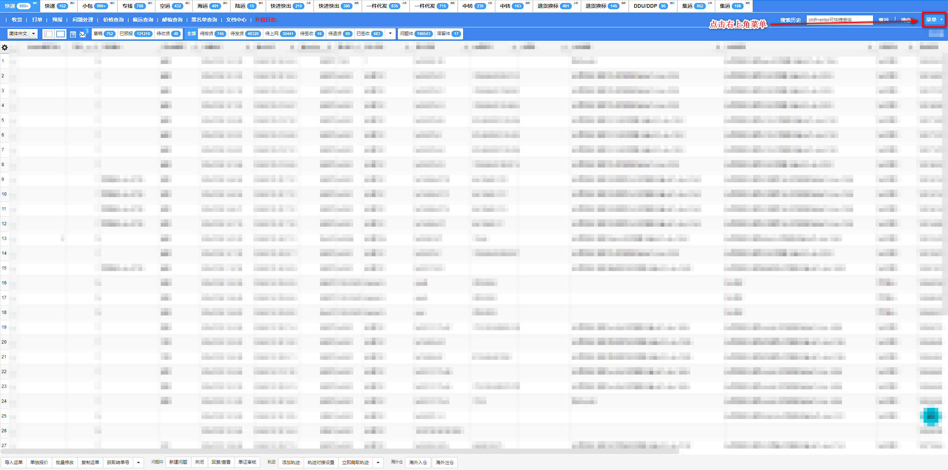Screen dimensions: 948x470
Task: Filter by 待收货 48 status
Action: point(168,34)
